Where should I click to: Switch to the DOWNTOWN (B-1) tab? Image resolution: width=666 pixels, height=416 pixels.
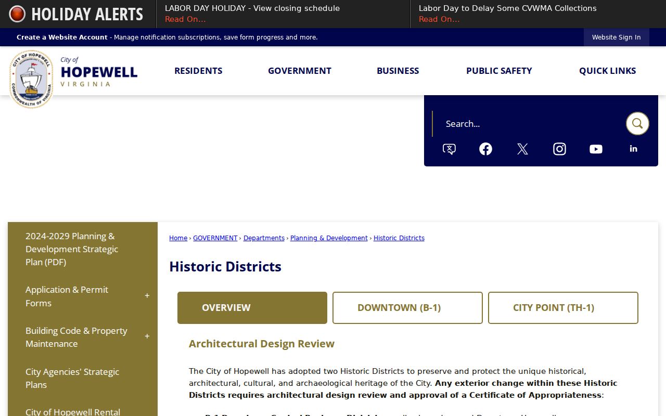coord(407,308)
